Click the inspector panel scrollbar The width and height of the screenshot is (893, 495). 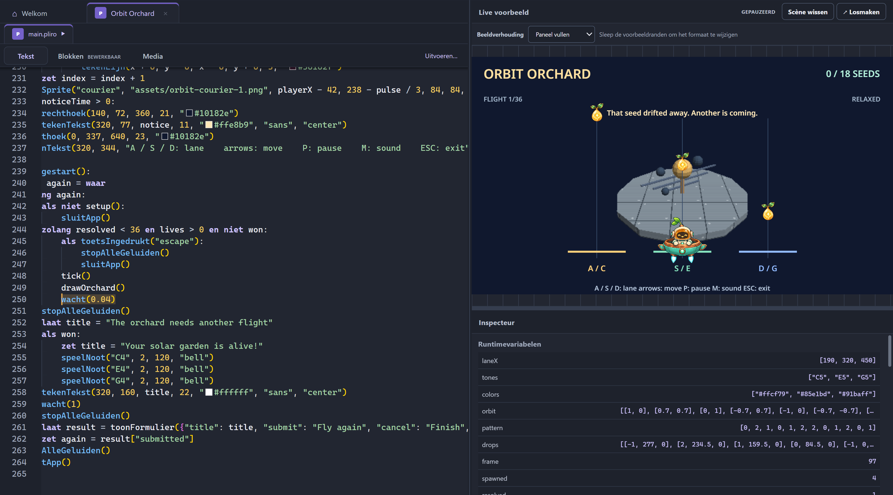(890, 351)
